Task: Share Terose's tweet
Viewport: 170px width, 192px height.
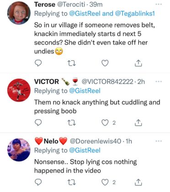Action: click(x=138, y=63)
